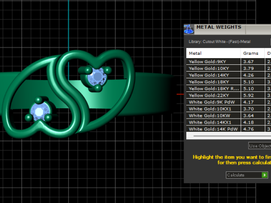Click the 3.67 grams value
The image size is (271, 203).
[x=248, y=61]
